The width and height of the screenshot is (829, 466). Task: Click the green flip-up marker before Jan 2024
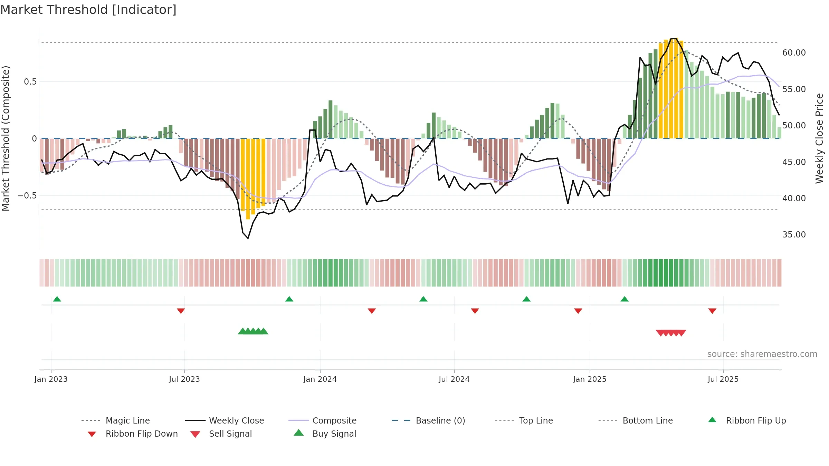tap(289, 299)
